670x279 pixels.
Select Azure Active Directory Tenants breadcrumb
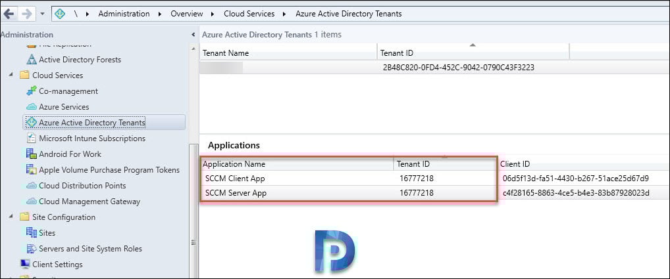tap(349, 14)
